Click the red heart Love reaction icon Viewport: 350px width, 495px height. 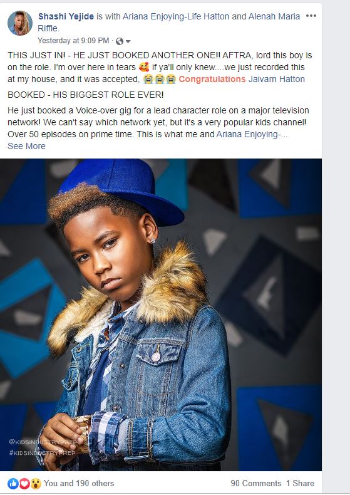pos(24,483)
